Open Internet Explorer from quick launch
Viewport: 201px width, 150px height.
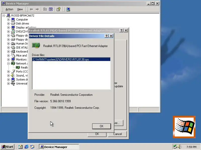[26, 147]
